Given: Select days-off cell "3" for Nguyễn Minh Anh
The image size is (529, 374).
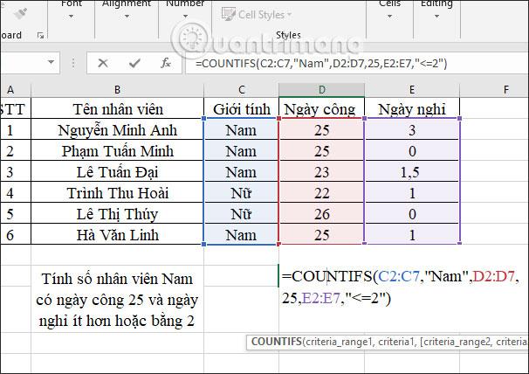Looking at the screenshot, I should click(x=412, y=130).
